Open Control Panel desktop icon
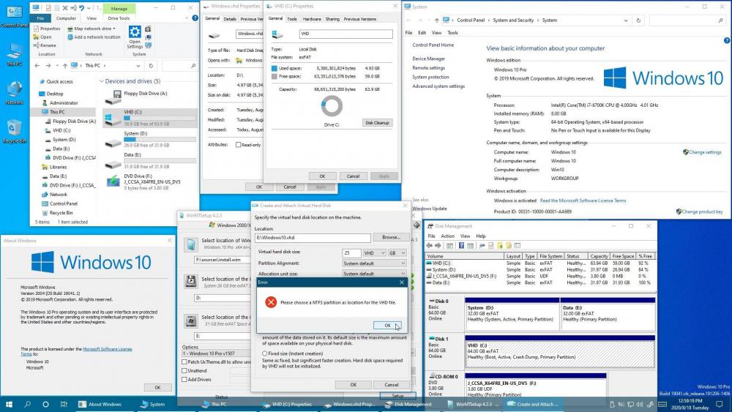The width and height of the screenshot is (732, 412). 13,12
